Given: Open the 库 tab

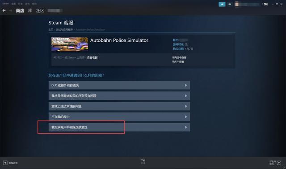Looking at the screenshot, I should 30,11.
